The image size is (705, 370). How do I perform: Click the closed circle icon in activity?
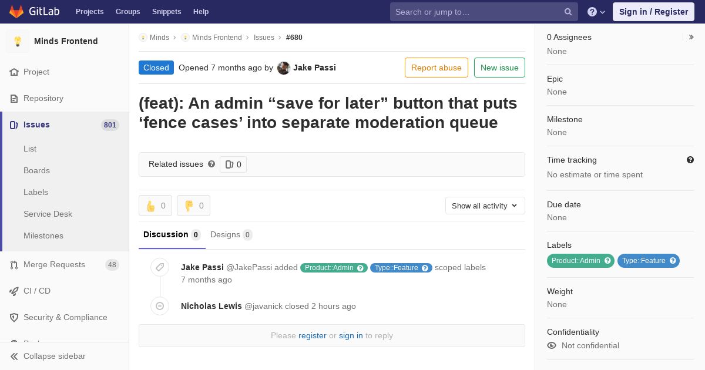(x=160, y=306)
